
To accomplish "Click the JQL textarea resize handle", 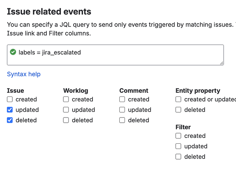I will (222, 63).
